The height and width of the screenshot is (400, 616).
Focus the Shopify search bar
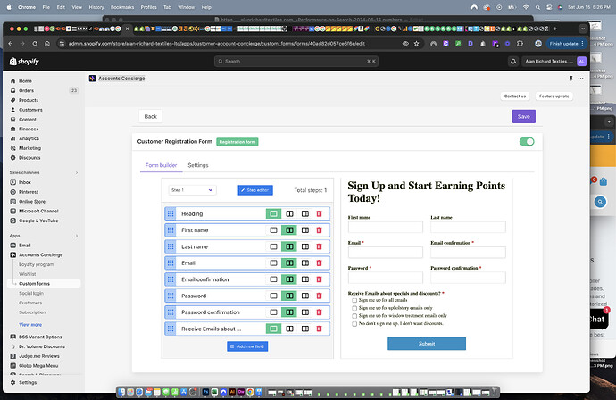coord(296,62)
